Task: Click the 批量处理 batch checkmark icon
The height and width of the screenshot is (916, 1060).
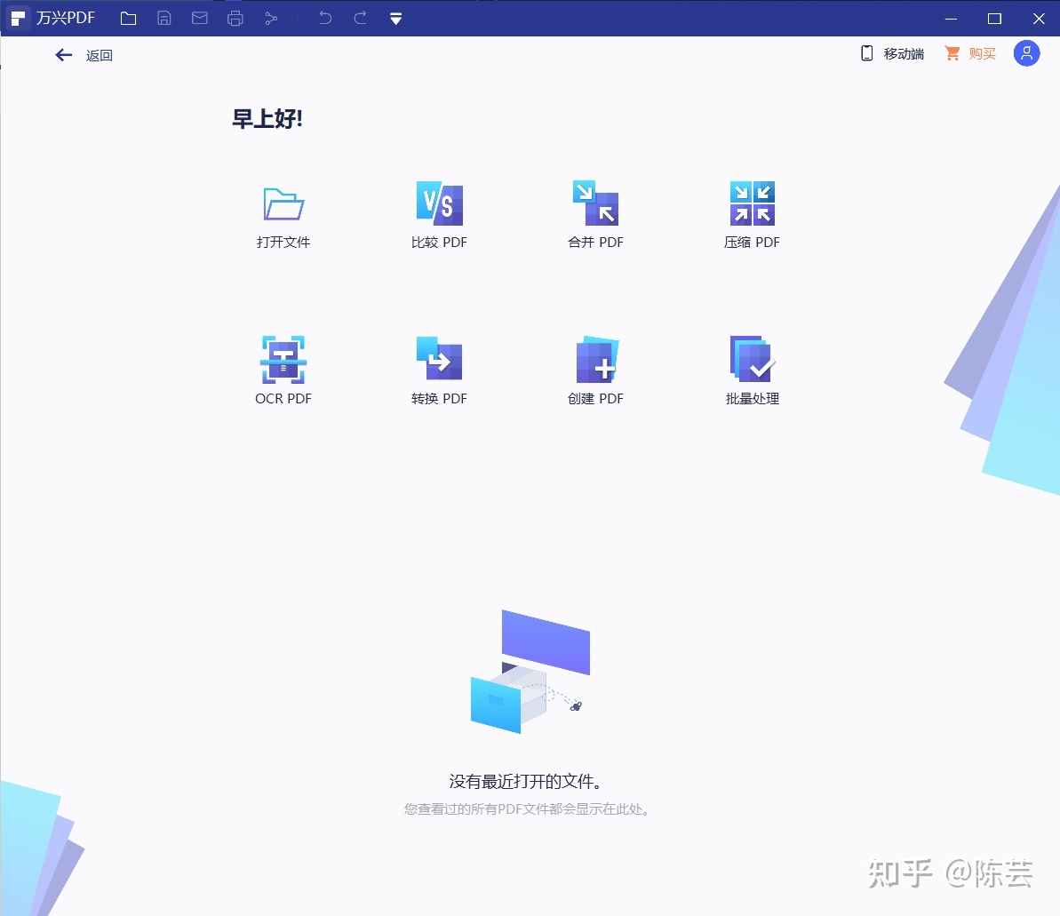Action: (753, 359)
